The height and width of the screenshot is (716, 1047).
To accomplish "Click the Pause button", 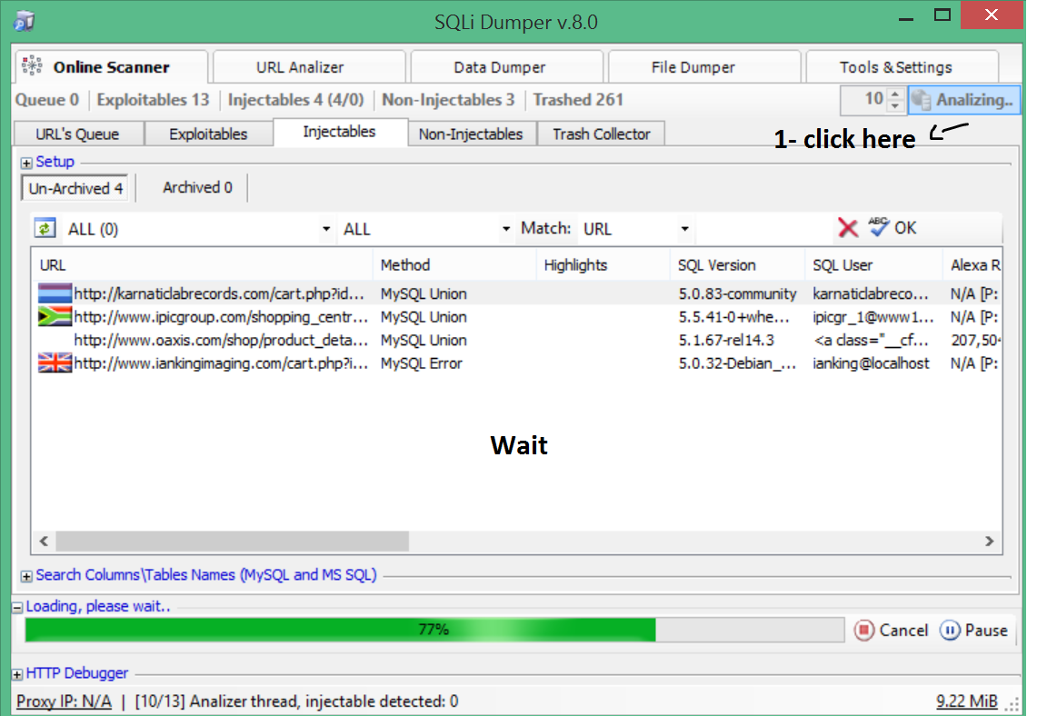I will tap(974, 631).
